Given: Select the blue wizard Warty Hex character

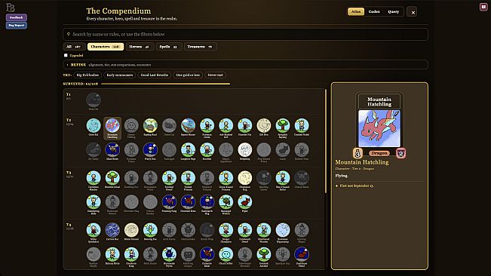Looking at the screenshot, I should (150, 150).
